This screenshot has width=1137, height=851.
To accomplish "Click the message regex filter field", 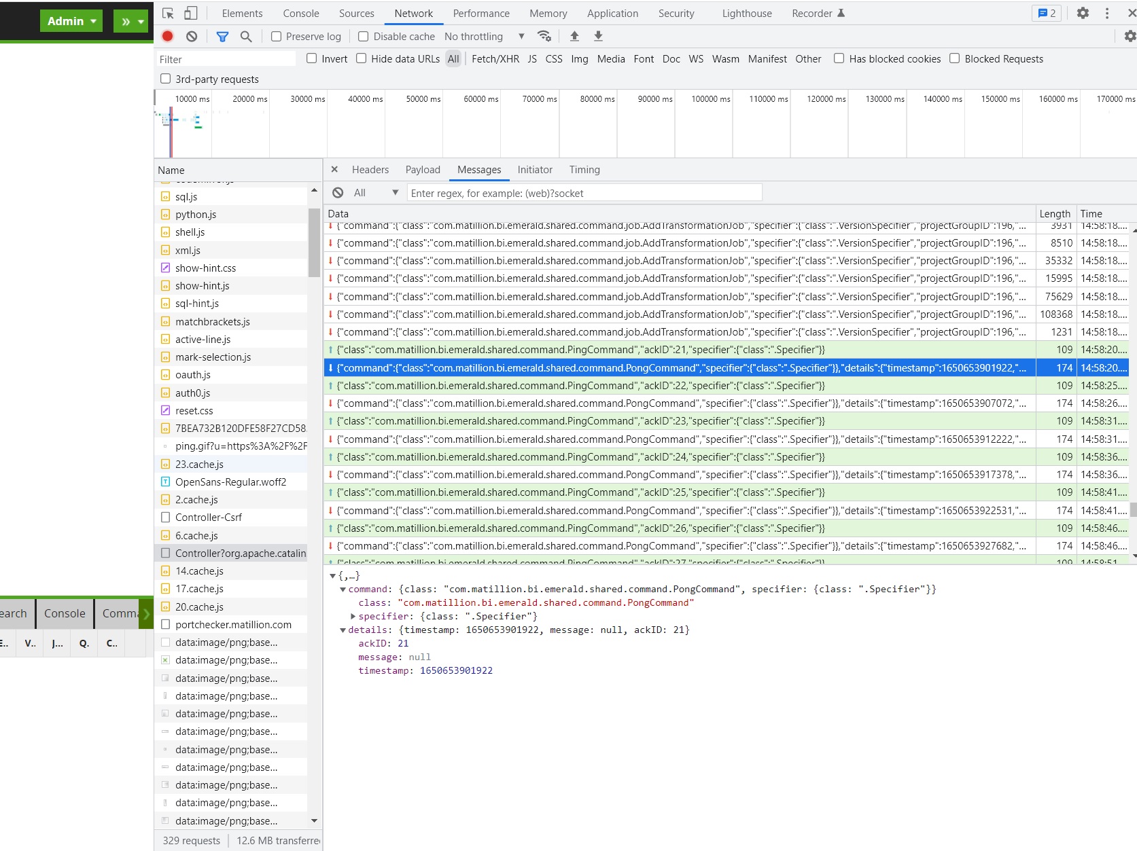I will pyautogui.click(x=584, y=193).
